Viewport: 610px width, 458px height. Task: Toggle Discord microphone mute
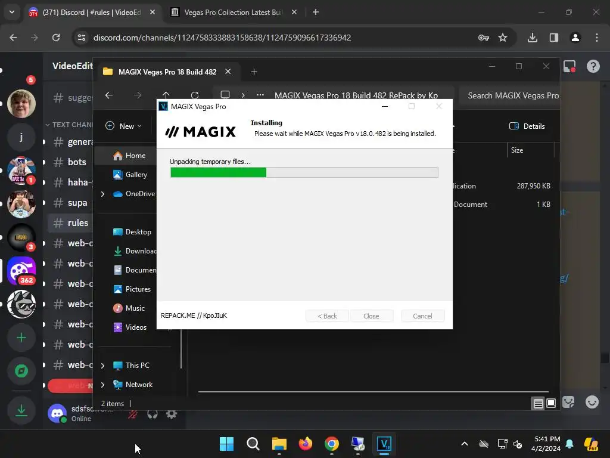tap(133, 414)
